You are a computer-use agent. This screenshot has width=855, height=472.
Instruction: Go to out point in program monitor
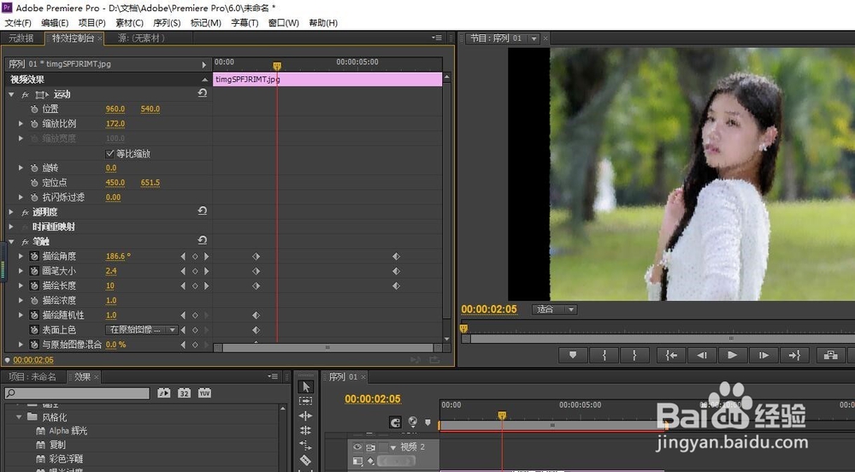click(794, 356)
